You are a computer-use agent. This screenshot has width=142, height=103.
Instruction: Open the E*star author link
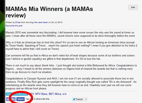tap(18, 22)
